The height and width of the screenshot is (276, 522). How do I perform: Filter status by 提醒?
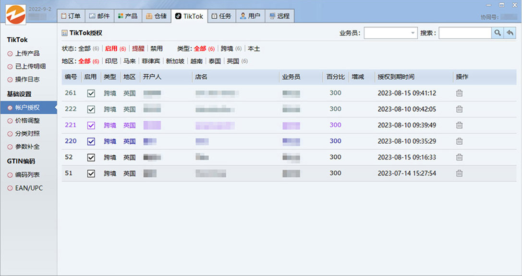tap(138, 49)
